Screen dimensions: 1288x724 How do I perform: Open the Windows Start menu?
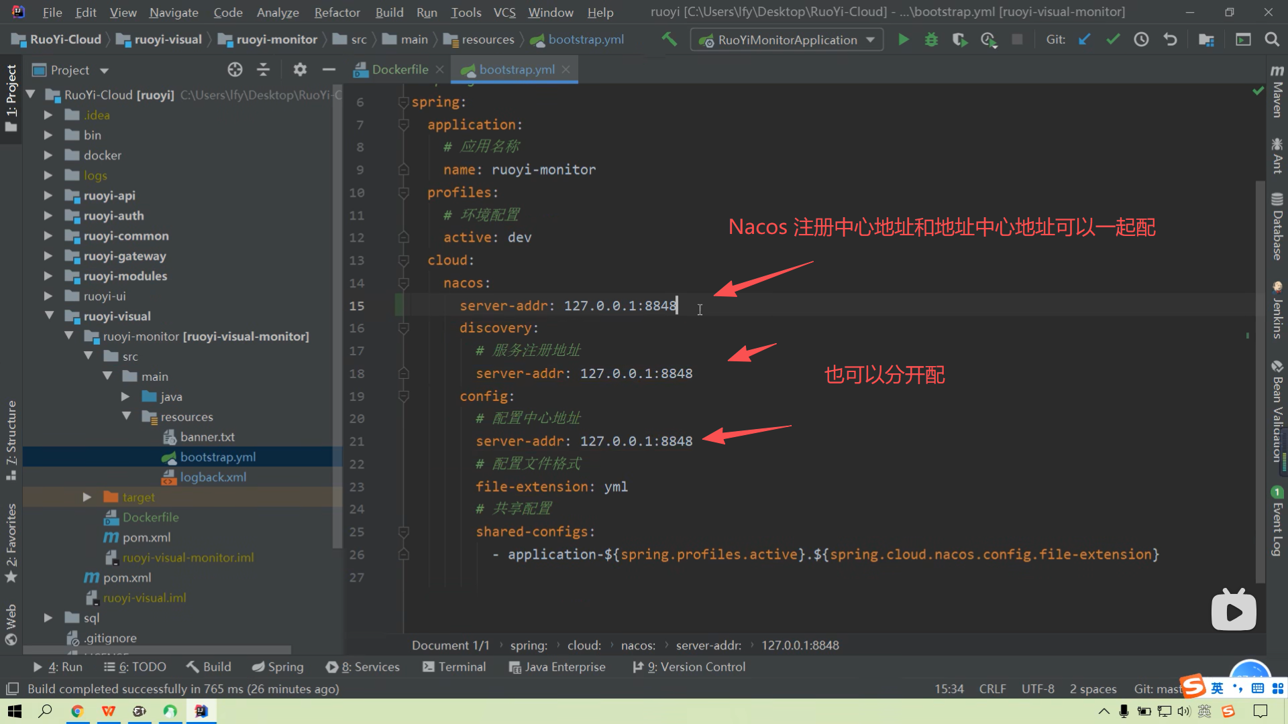[14, 711]
